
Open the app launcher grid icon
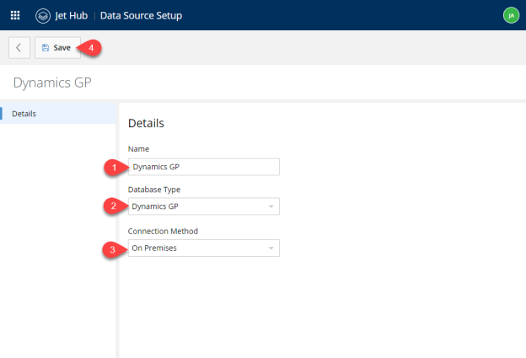click(x=15, y=15)
